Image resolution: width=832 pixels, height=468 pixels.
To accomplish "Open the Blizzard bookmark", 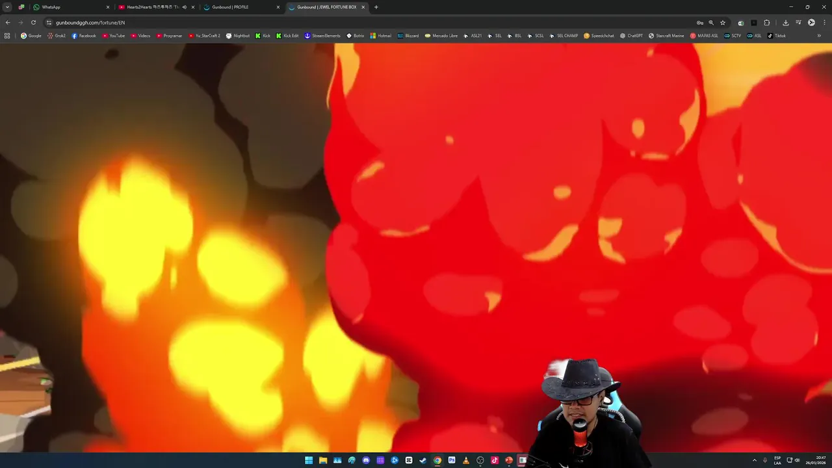I will tap(408, 36).
